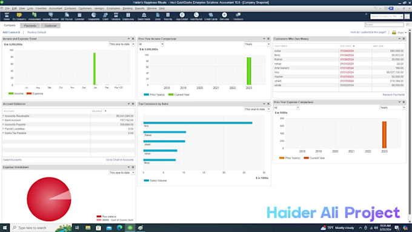Image resolution: width=412 pixels, height=232 pixels.
Task: Select the Company tab
Action: 10,25
